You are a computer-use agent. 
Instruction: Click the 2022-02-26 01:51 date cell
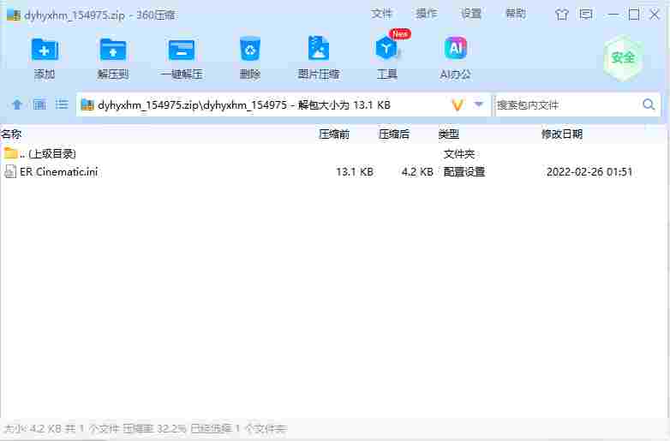pyautogui.click(x=589, y=171)
